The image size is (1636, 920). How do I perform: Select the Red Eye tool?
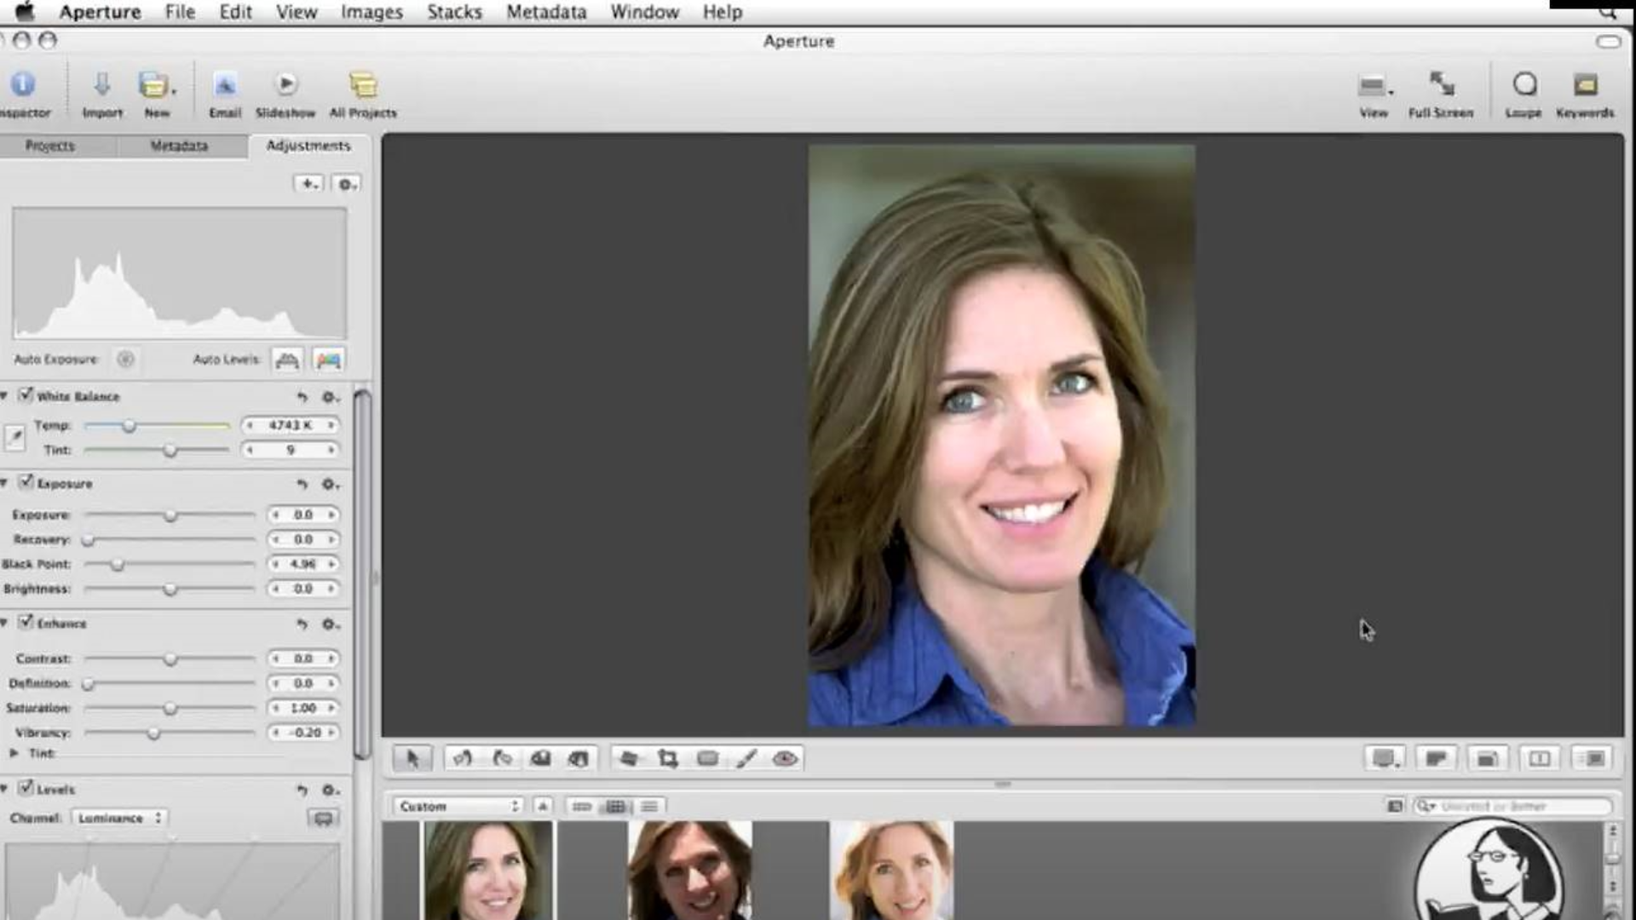(785, 758)
